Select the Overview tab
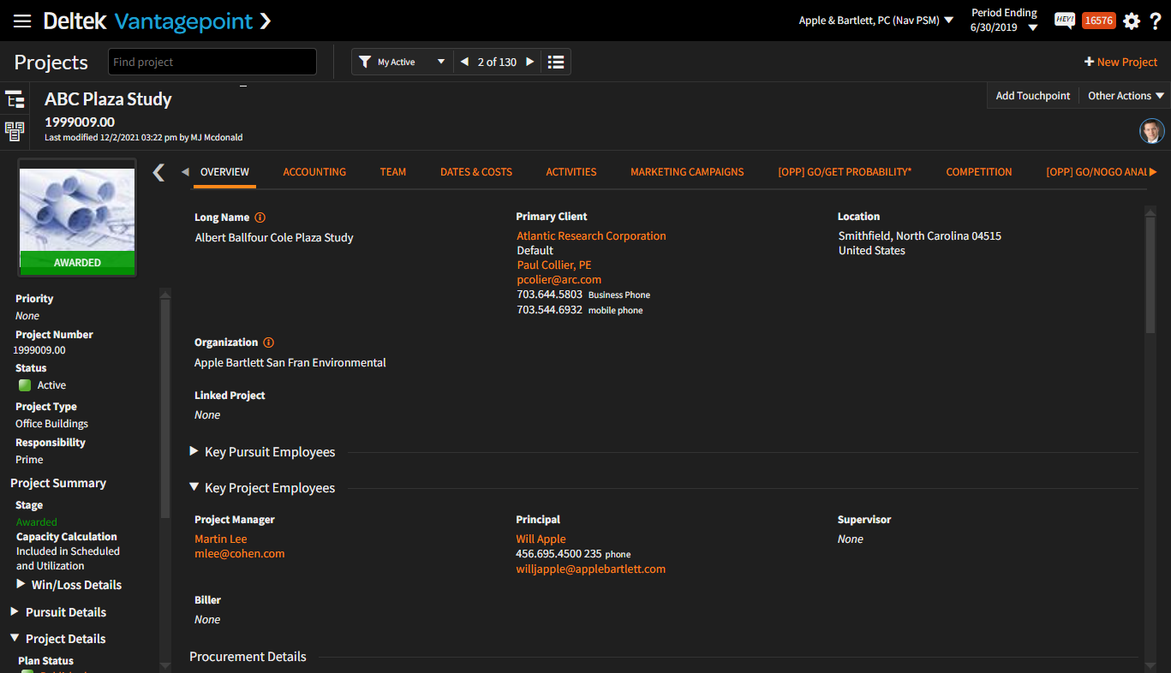The image size is (1171, 673). click(x=224, y=172)
